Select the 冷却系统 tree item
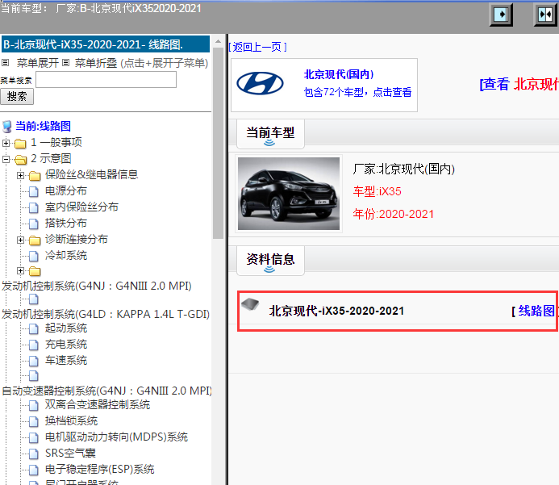This screenshot has width=559, height=485. (x=66, y=255)
